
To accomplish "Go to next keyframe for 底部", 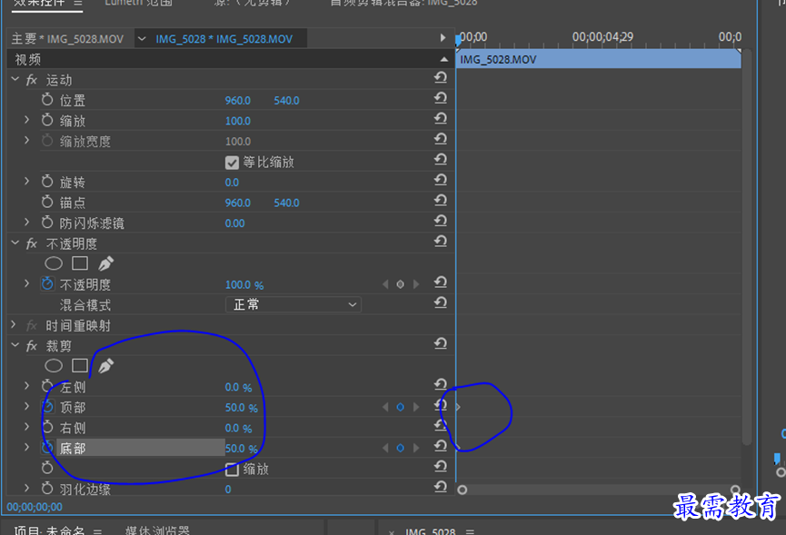I will [415, 448].
